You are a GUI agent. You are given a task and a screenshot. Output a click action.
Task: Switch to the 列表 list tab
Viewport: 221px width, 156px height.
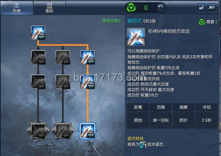click(16, 8)
